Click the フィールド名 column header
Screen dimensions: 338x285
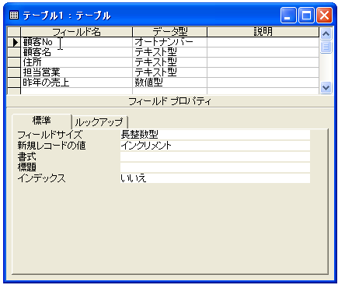76,32
